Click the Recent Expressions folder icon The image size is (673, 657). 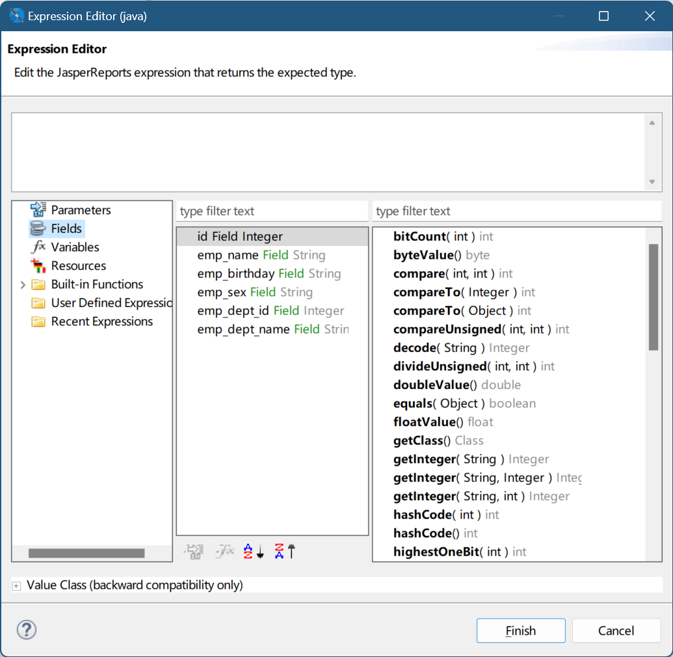[39, 321]
